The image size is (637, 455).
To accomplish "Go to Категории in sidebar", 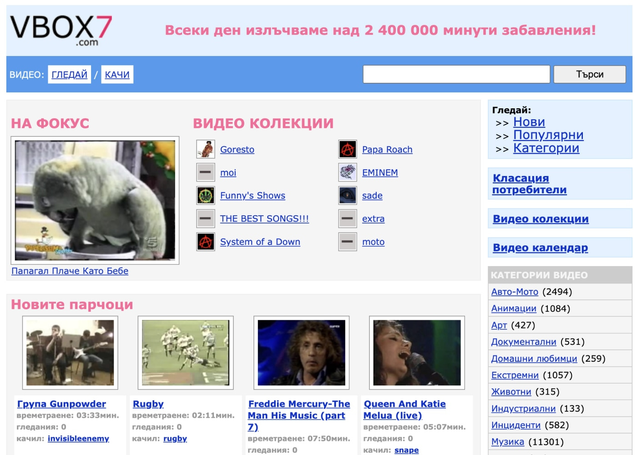I will [x=546, y=148].
